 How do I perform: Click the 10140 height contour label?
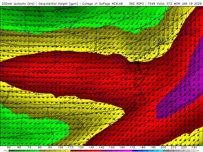pos(75,70)
